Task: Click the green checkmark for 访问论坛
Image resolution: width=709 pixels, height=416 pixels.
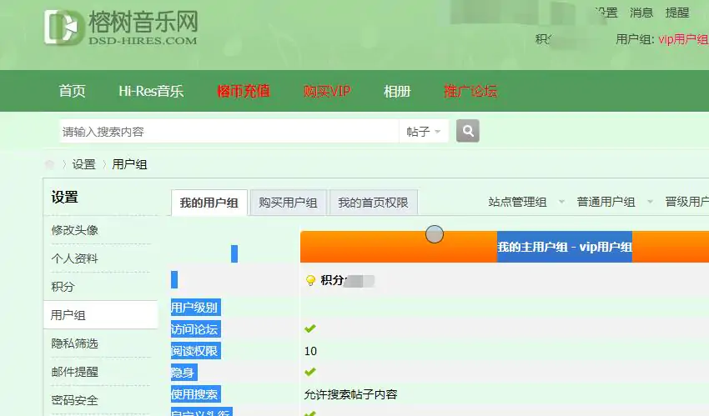Action: 310,328
